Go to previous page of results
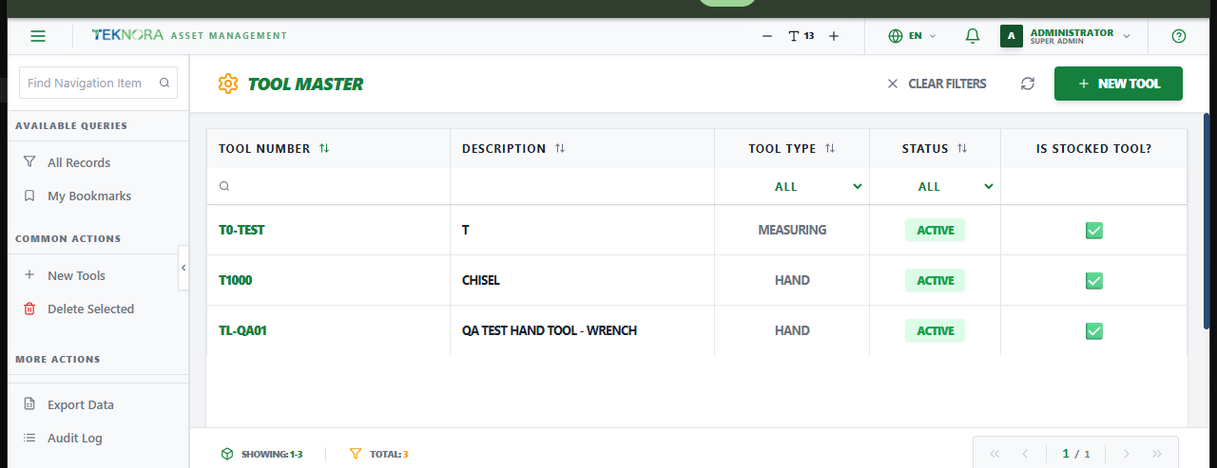The height and width of the screenshot is (468, 1217). [x=1025, y=454]
